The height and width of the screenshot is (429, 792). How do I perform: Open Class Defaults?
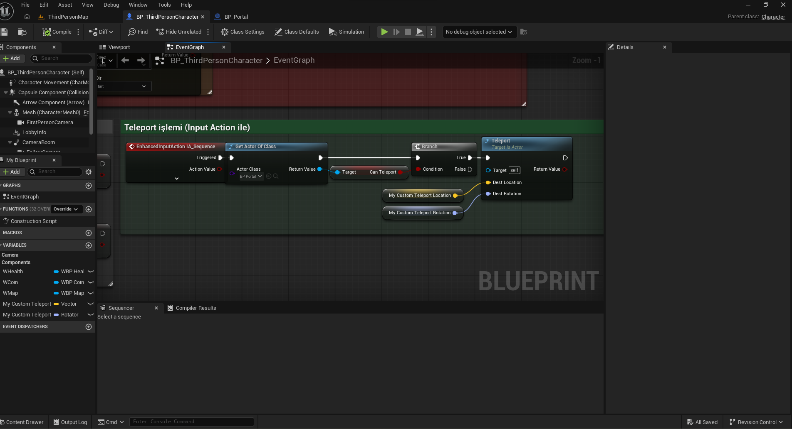coord(297,32)
